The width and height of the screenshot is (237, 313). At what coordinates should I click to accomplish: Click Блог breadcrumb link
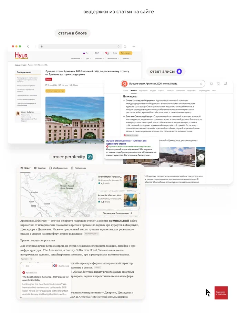coord(24,65)
